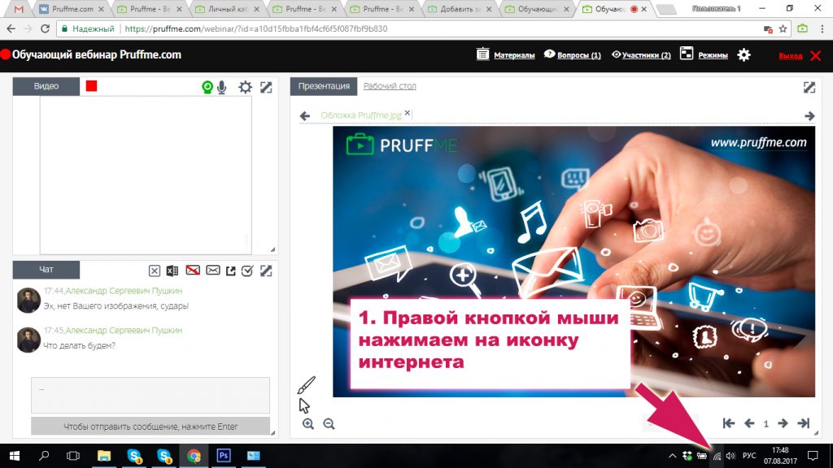
Task: Click the webcam icon in Видео panel
Action: click(207, 87)
